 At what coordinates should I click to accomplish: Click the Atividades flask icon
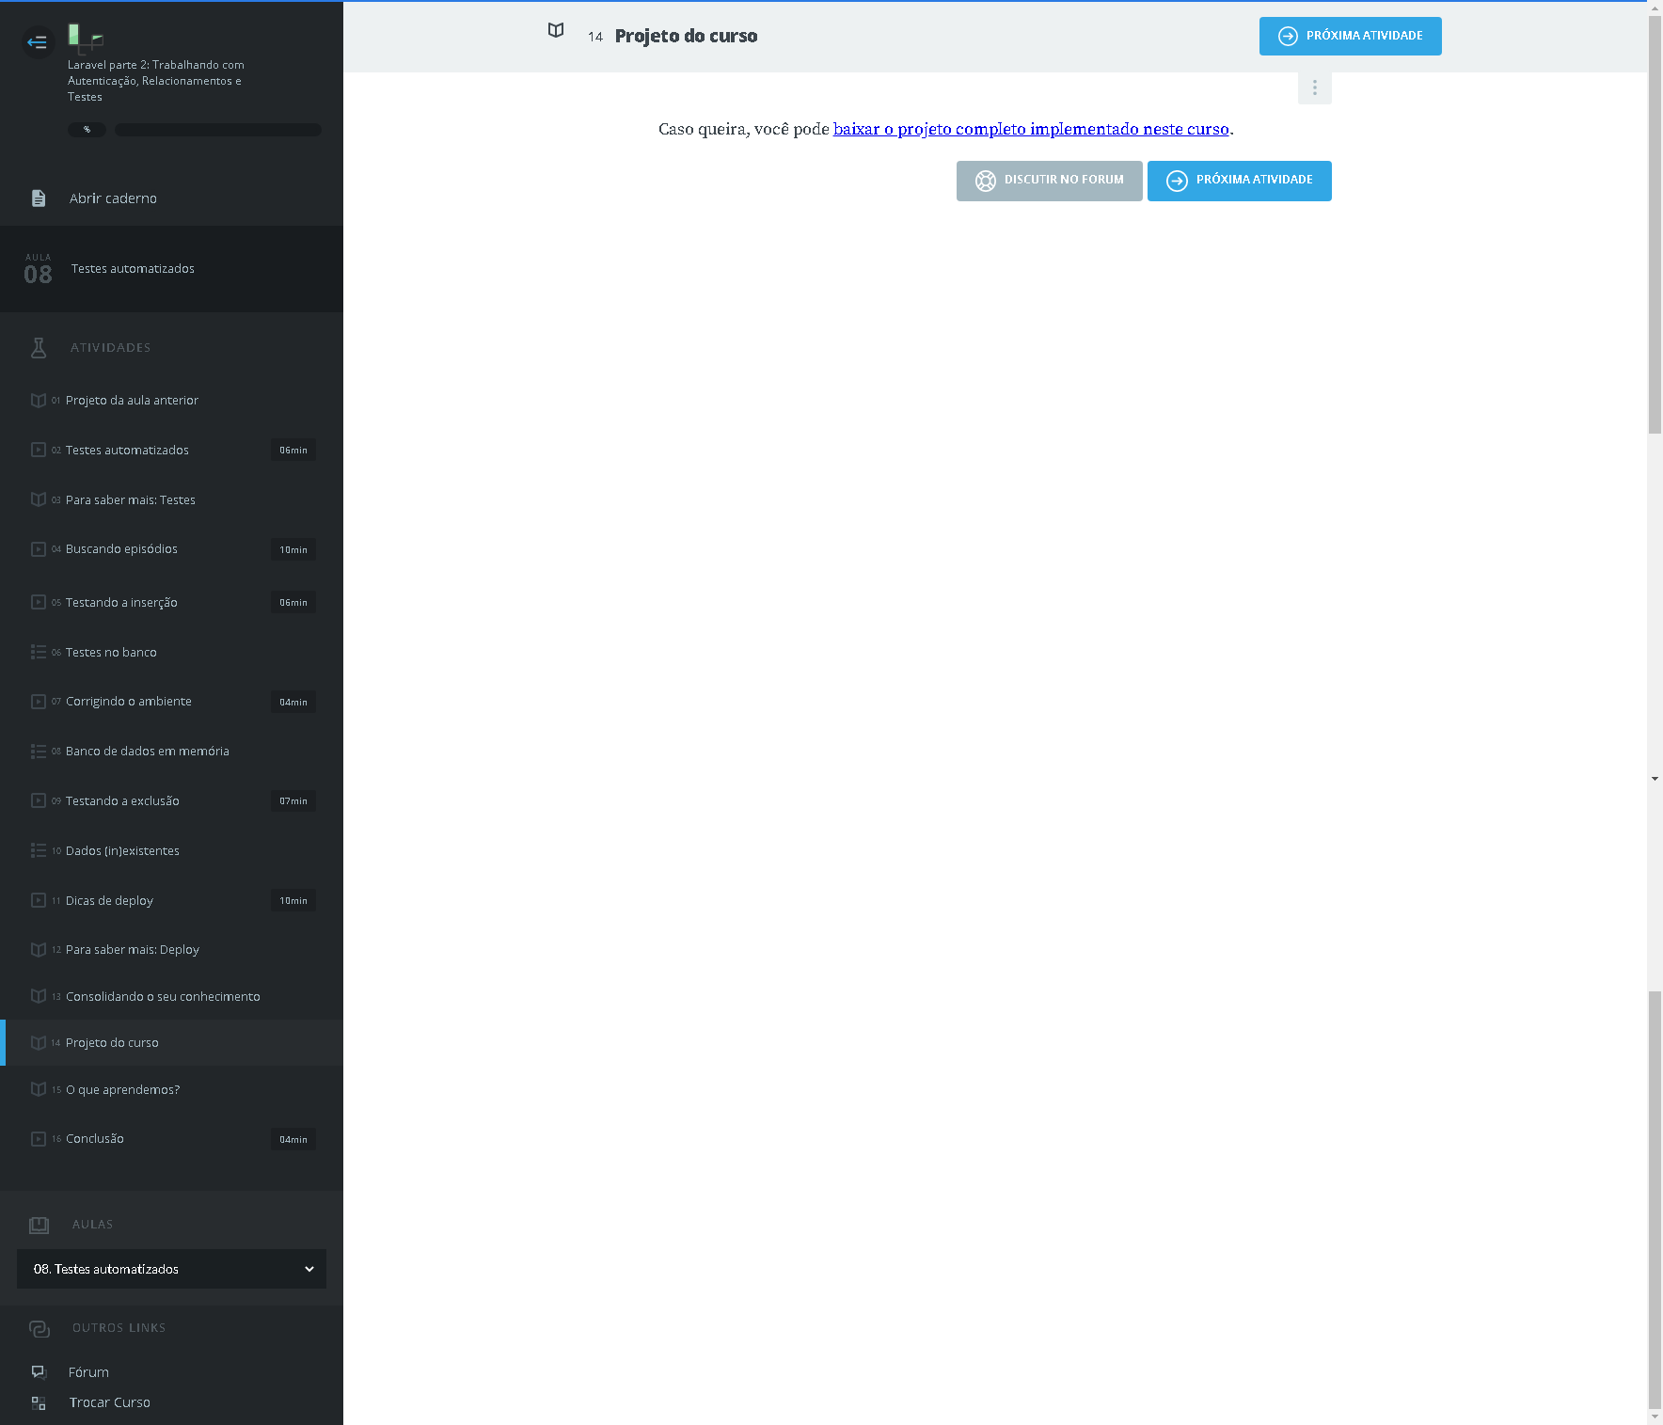pyautogui.click(x=39, y=348)
